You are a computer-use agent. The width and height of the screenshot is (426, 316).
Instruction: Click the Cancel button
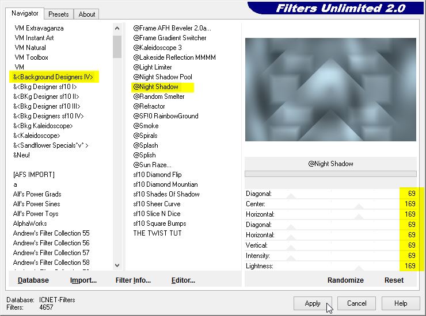(x=356, y=303)
